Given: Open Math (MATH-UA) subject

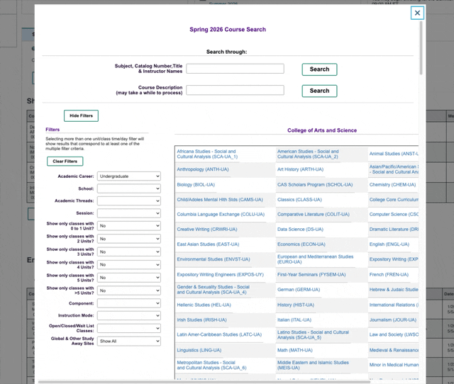Looking at the screenshot, I should (295, 351).
